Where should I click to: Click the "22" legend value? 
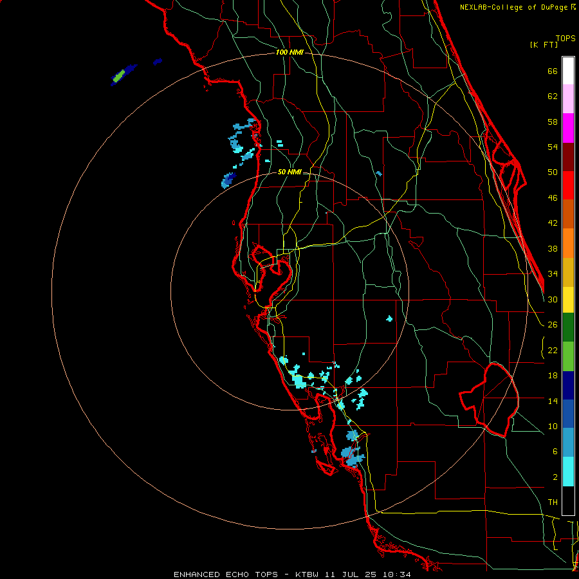tap(553, 350)
